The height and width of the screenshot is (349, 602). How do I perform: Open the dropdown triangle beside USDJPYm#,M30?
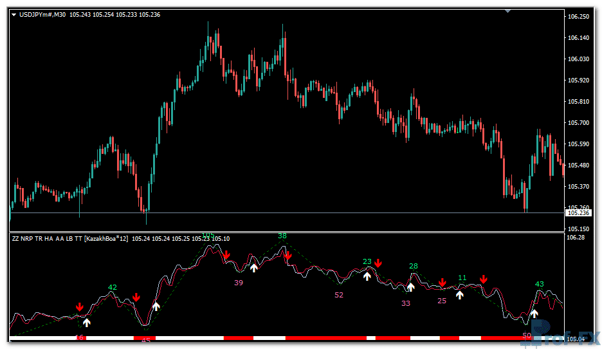(14, 14)
